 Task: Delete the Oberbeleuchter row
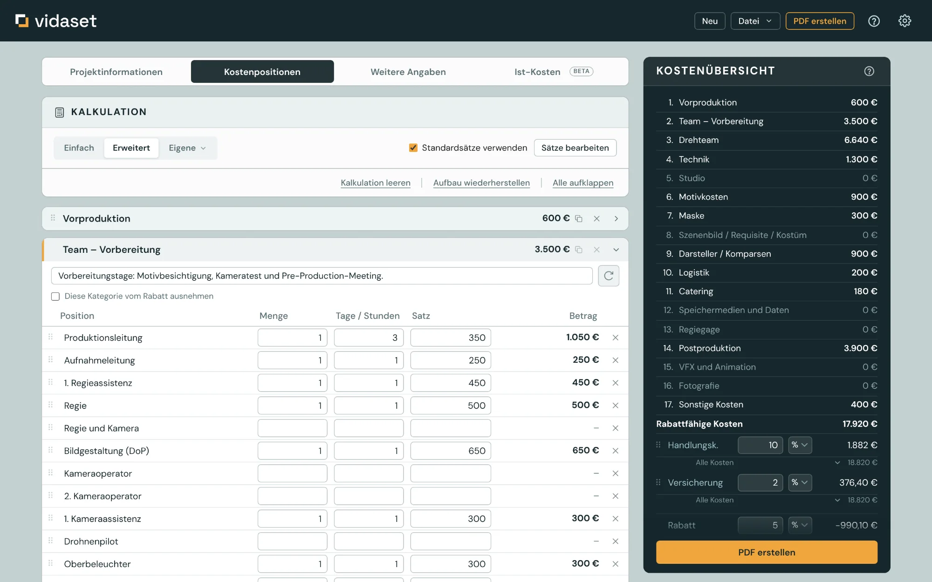[616, 564]
